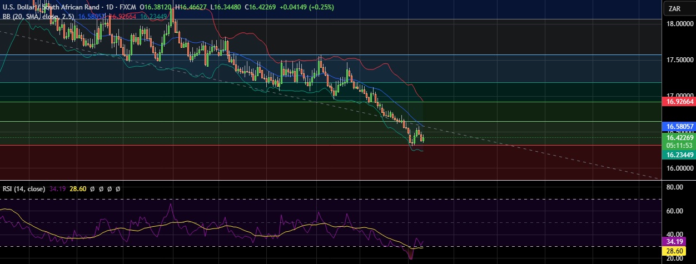Select the green 16.42269 current price label
This screenshot has width=696, height=264.
[x=680, y=138]
